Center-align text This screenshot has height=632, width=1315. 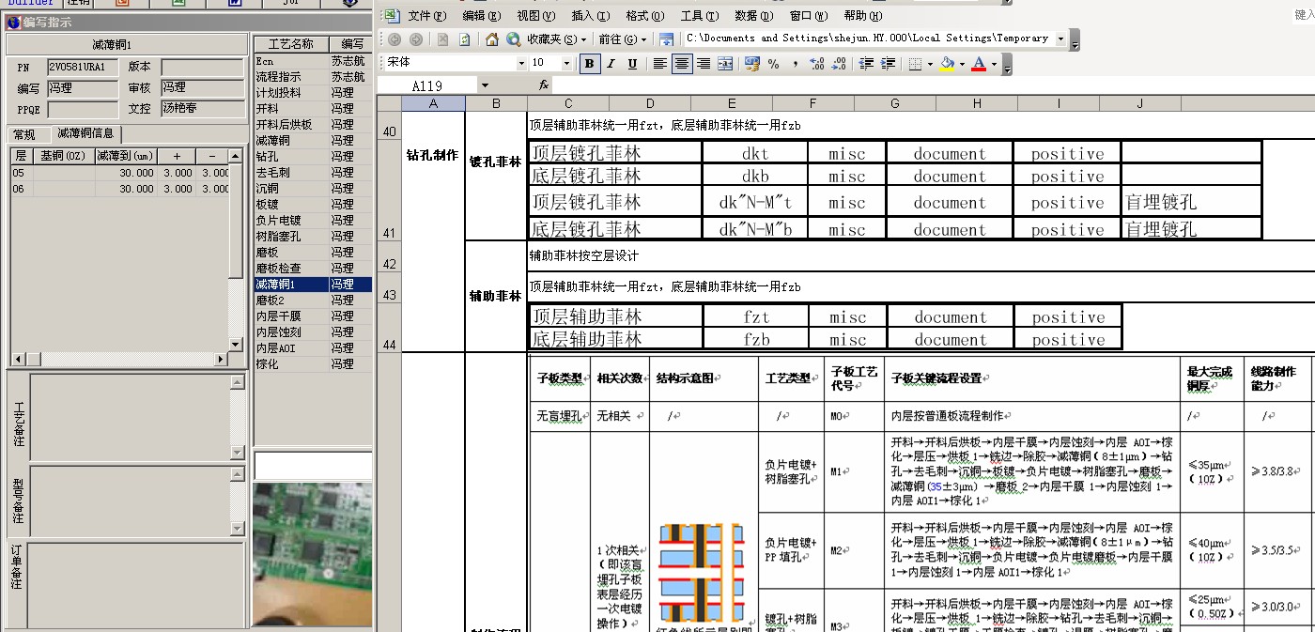tap(682, 64)
